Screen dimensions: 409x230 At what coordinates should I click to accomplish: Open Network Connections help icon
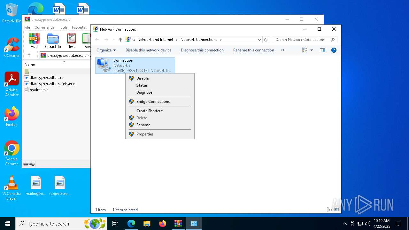click(x=334, y=50)
